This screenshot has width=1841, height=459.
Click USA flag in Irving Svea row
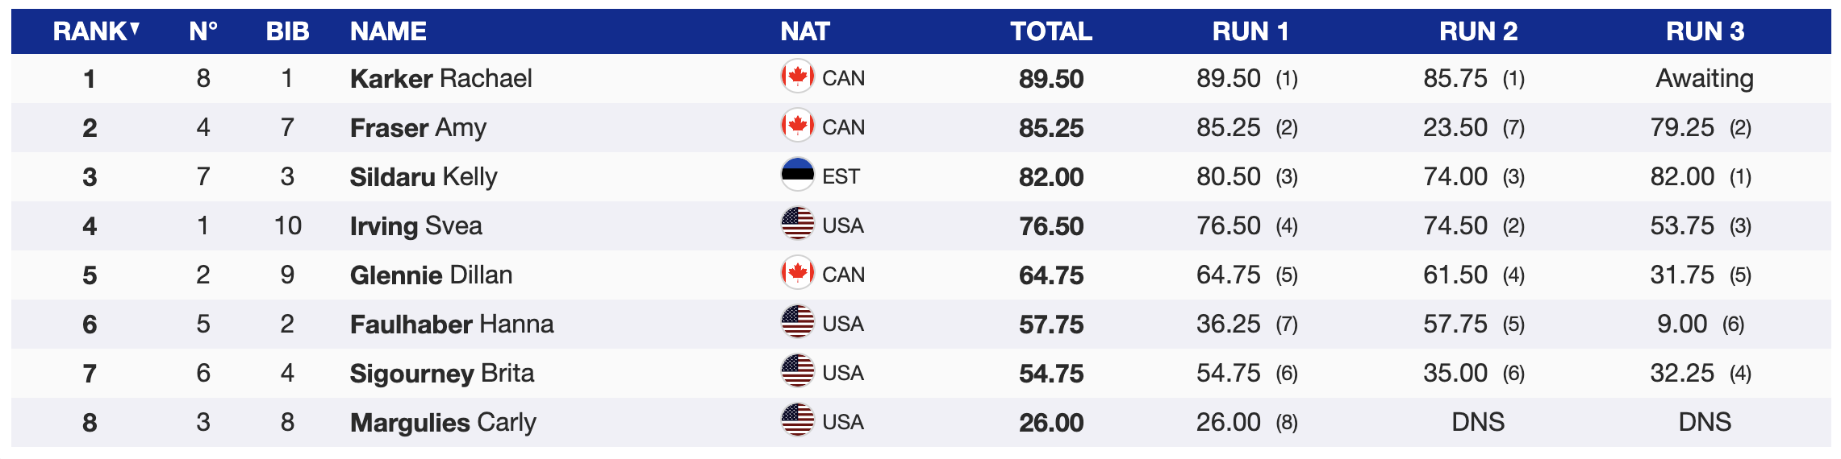[797, 225]
